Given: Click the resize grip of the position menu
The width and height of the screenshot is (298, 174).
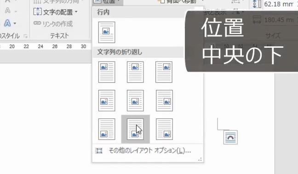Looking at the screenshot, I should [x=200, y=159].
